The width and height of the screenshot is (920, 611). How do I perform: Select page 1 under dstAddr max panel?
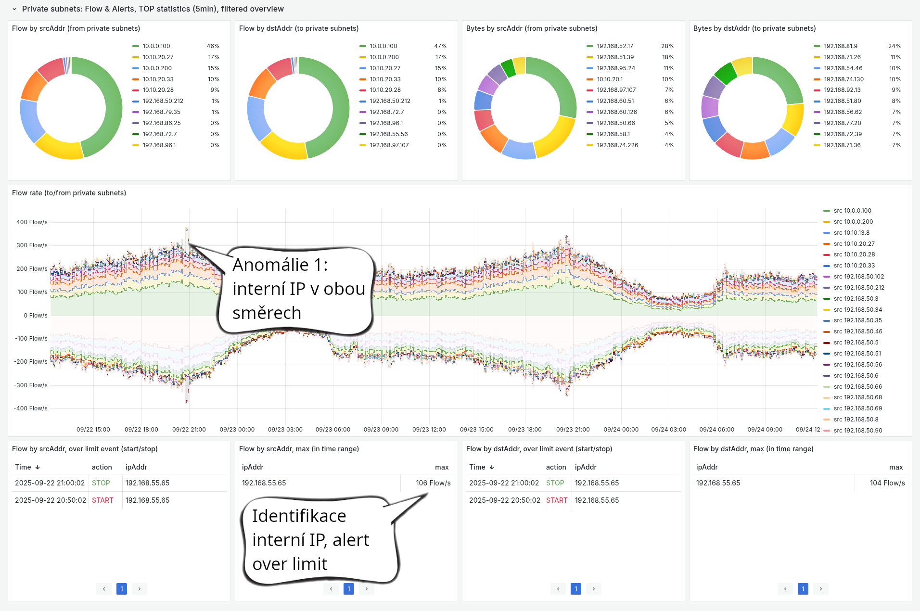pyautogui.click(x=803, y=588)
